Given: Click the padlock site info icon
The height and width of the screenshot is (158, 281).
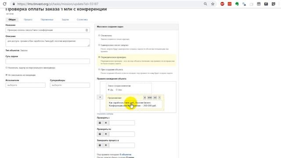Looking at the screenshot, I should tap(14, 4).
